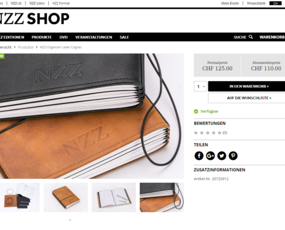Open the Veranstaltungen menu
This screenshot has height=230, width=285.
(94, 37)
